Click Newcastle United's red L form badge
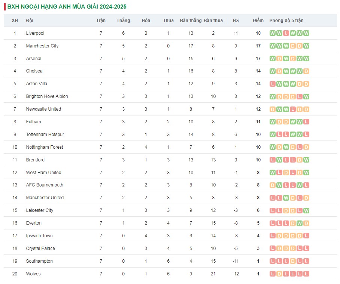Screen dimensions: 340x284 click(x=293, y=109)
